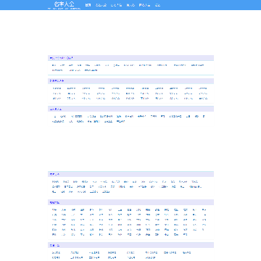Click the 名字大全 site logo
Screen dimensions: 261x261
[65, 4]
